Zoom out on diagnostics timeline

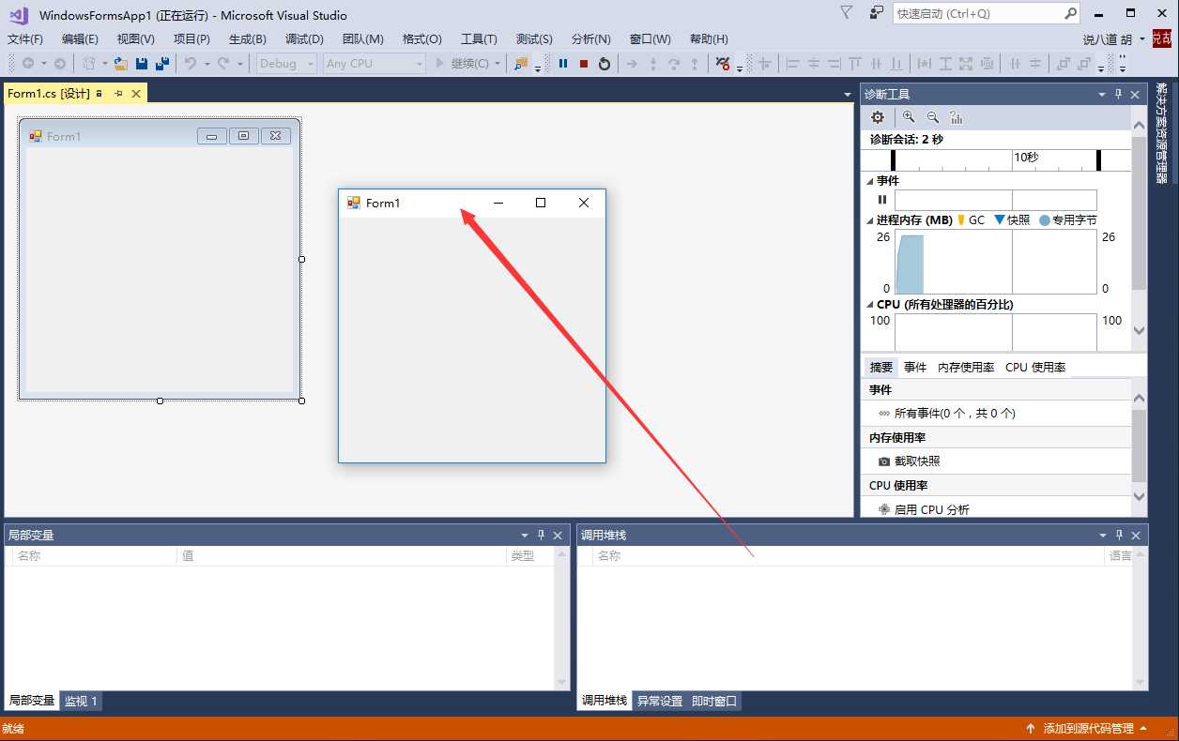point(933,117)
